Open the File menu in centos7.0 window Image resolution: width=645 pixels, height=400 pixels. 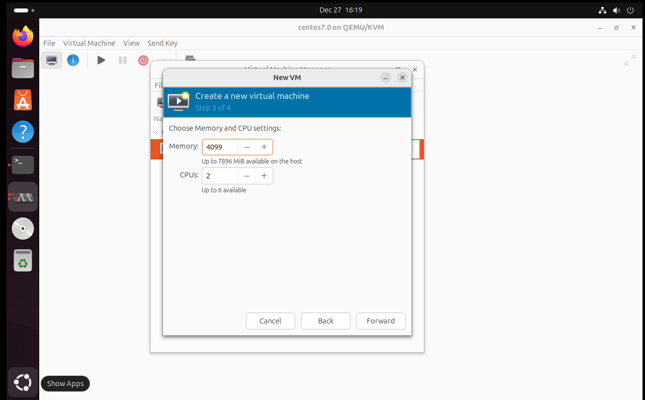click(49, 43)
